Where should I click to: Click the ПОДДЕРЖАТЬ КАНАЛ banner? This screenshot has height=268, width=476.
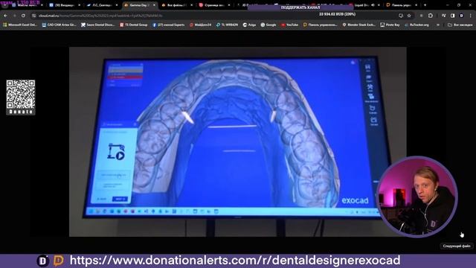coord(300,7)
